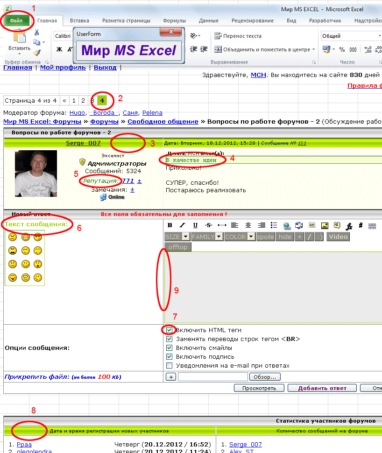The height and width of the screenshot is (453, 382).
Task: Switch to the Разметка страницы tab
Action: (x=127, y=21)
